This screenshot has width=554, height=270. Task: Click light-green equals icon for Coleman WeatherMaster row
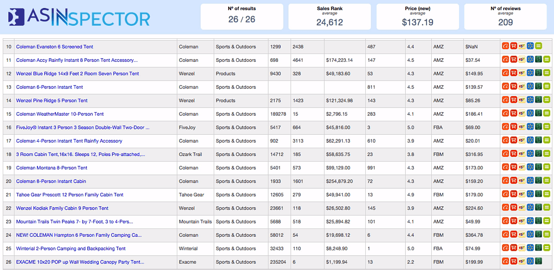(547, 113)
